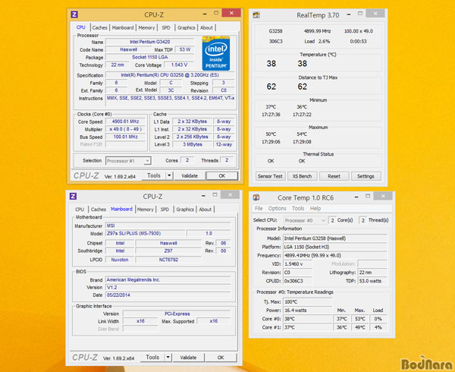The width and height of the screenshot is (455, 372).
Task: Minimize the Core Temp window
Action: point(356,197)
